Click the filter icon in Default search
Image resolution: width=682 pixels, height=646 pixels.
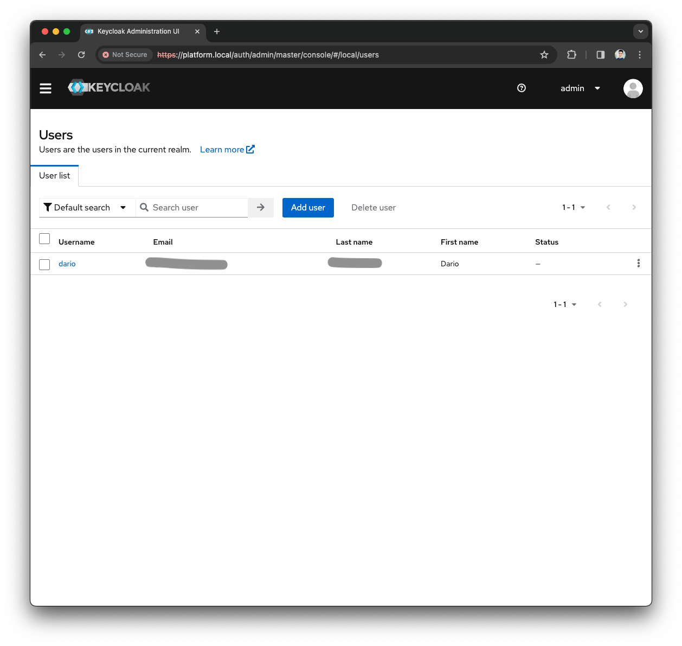click(48, 207)
